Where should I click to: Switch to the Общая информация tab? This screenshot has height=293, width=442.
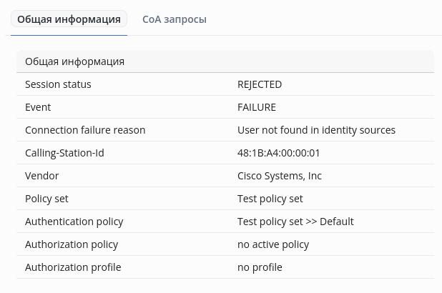pyautogui.click(x=69, y=19)
